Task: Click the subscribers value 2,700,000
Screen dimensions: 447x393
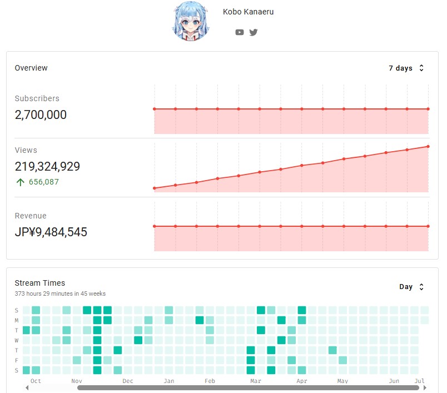Action: 41,115
